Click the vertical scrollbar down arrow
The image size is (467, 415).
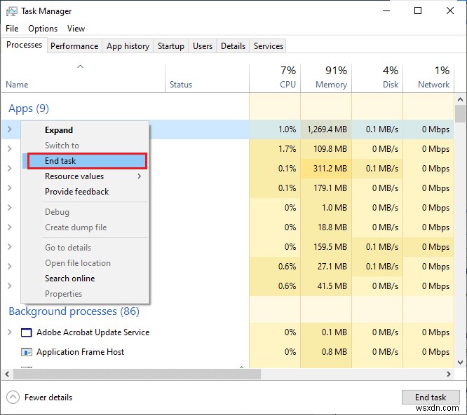[x=460, y=362]
